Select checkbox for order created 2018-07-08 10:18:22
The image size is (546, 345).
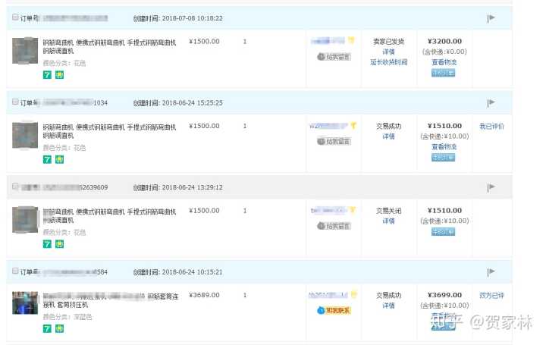[15, 17]
